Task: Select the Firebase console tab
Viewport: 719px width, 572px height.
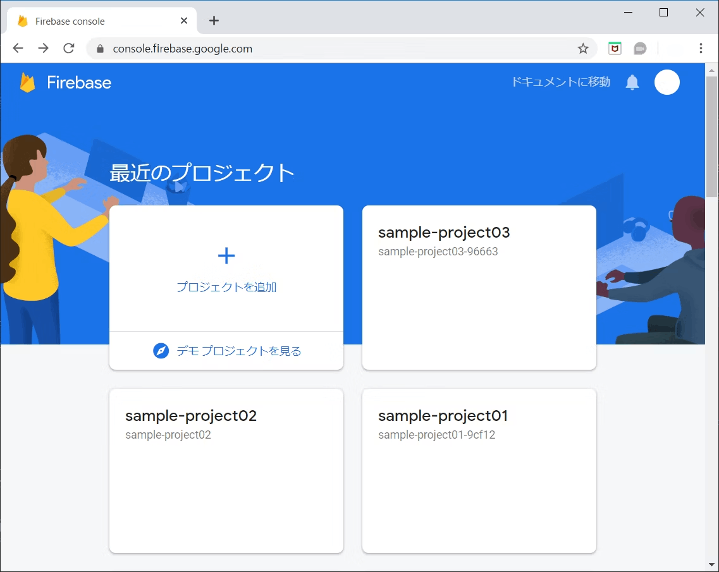Action: 102,21
